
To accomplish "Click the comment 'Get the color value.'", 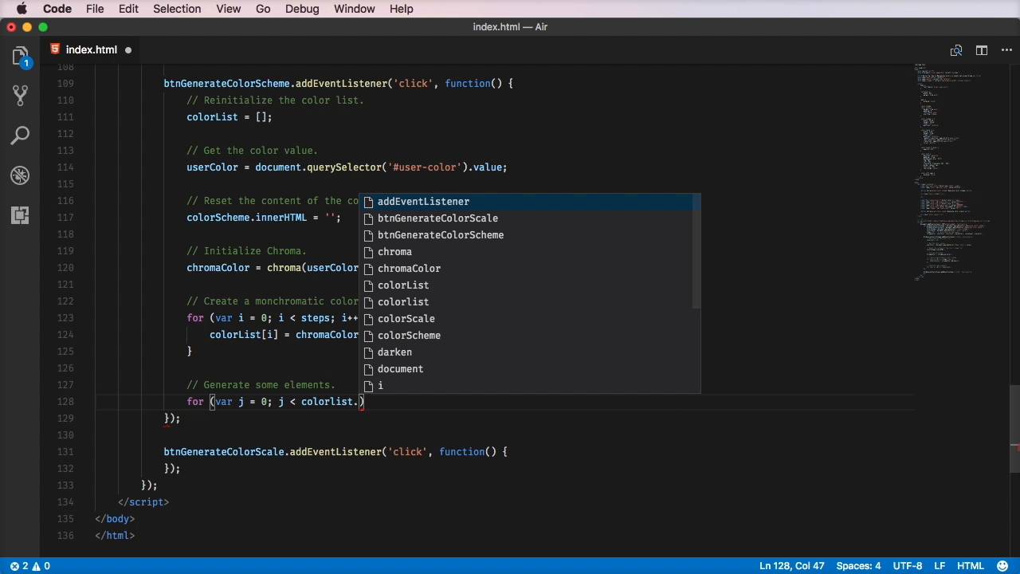I will 252,151.
